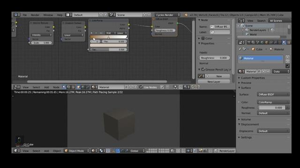300x168 pixels.
Task: Open the Intensity dropdown in Voronoi node
Action: (x=41, y=35)
